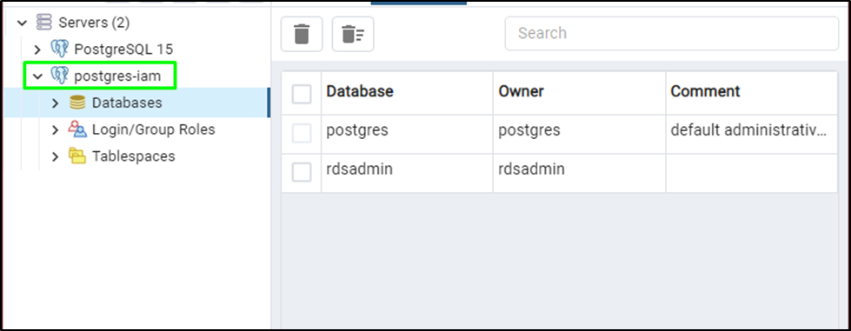Check the rdsadmin database row checkbox
This screenshot has height=331, width=851.
coord(302,172)
